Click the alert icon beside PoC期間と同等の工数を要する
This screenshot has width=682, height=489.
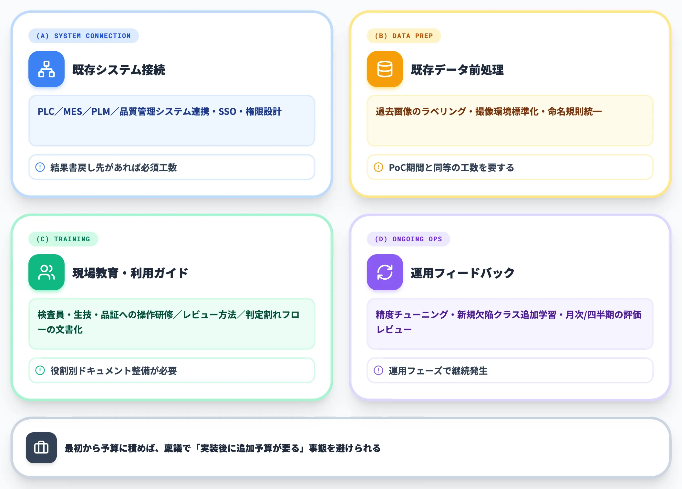point(378,167)
